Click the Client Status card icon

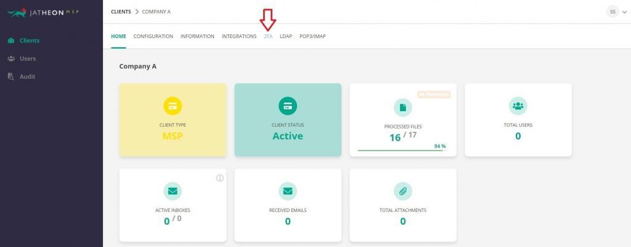[x=288, y=106]
